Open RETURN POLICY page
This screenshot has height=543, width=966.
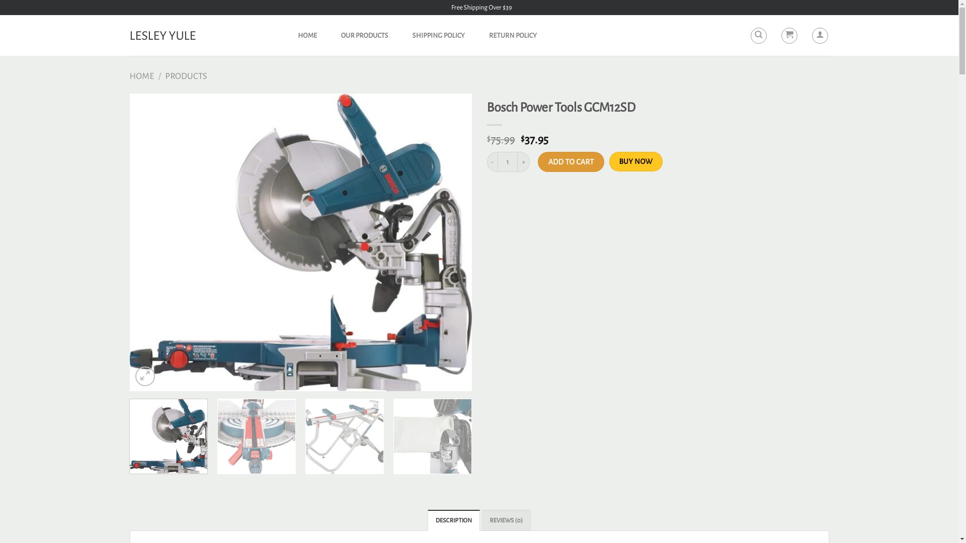513,36
